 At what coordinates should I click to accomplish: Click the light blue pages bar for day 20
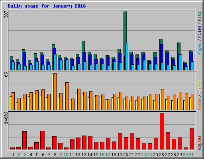[x=127, y=56]
